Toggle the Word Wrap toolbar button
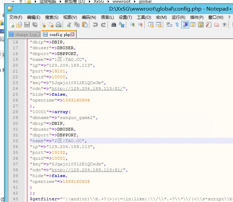233x202 pixels. click(x=169, y=25)
